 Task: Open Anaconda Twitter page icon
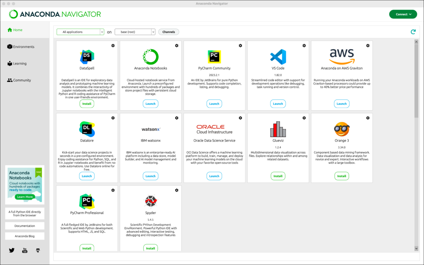(x=12, y=251)
